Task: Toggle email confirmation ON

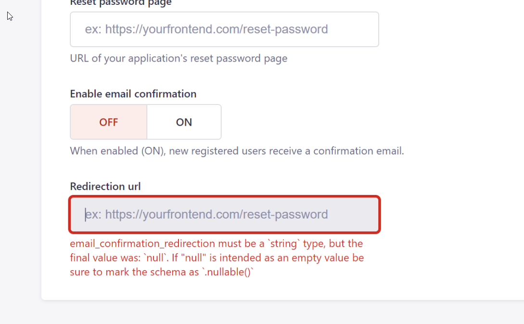Action: click(184, 122)
